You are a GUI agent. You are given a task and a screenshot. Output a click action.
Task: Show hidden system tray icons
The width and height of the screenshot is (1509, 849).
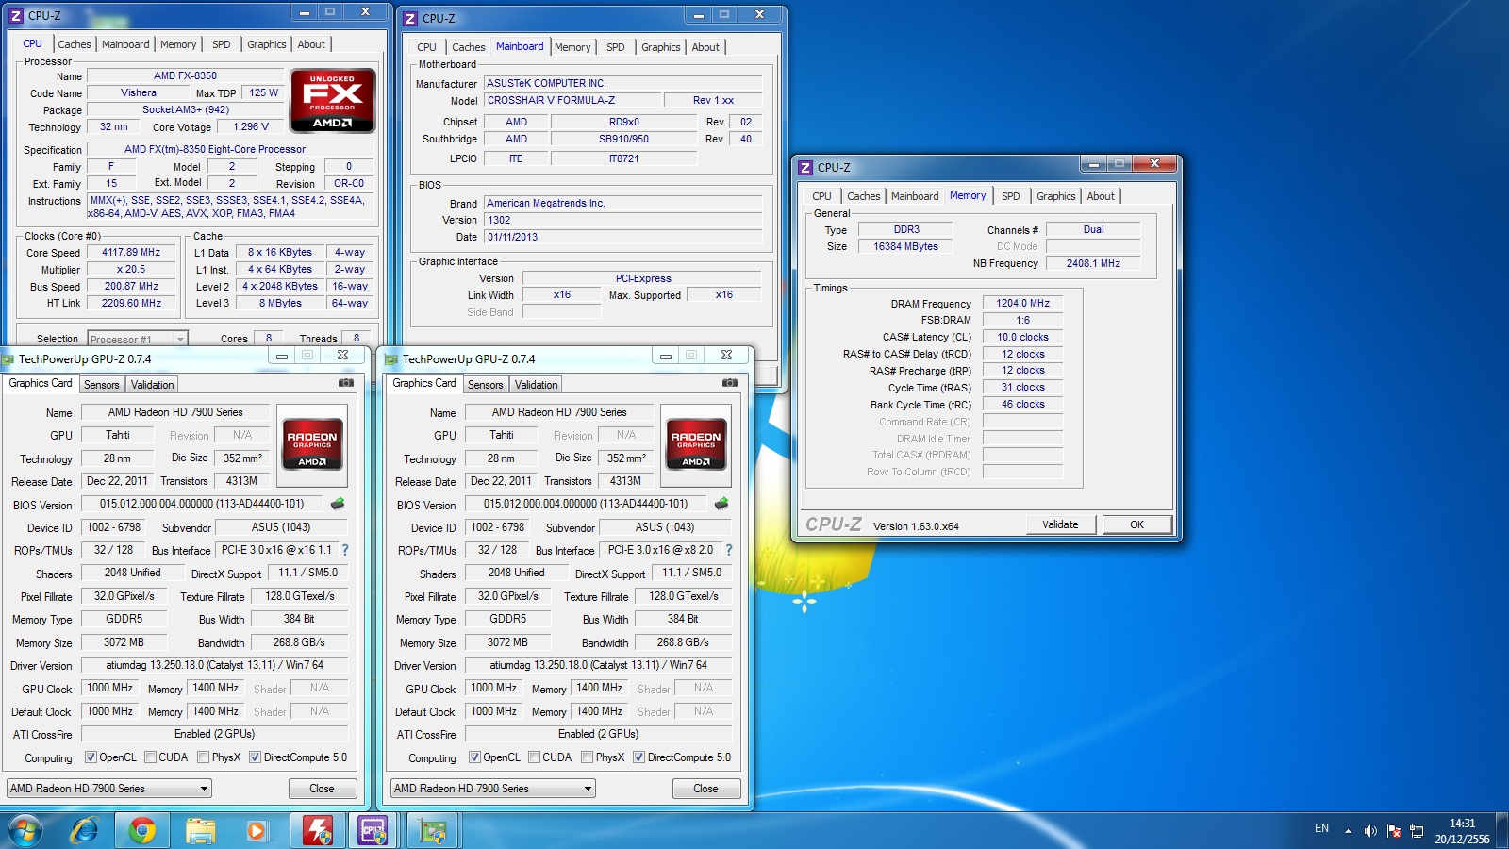pyautogui.click(x=1348, y=831)
